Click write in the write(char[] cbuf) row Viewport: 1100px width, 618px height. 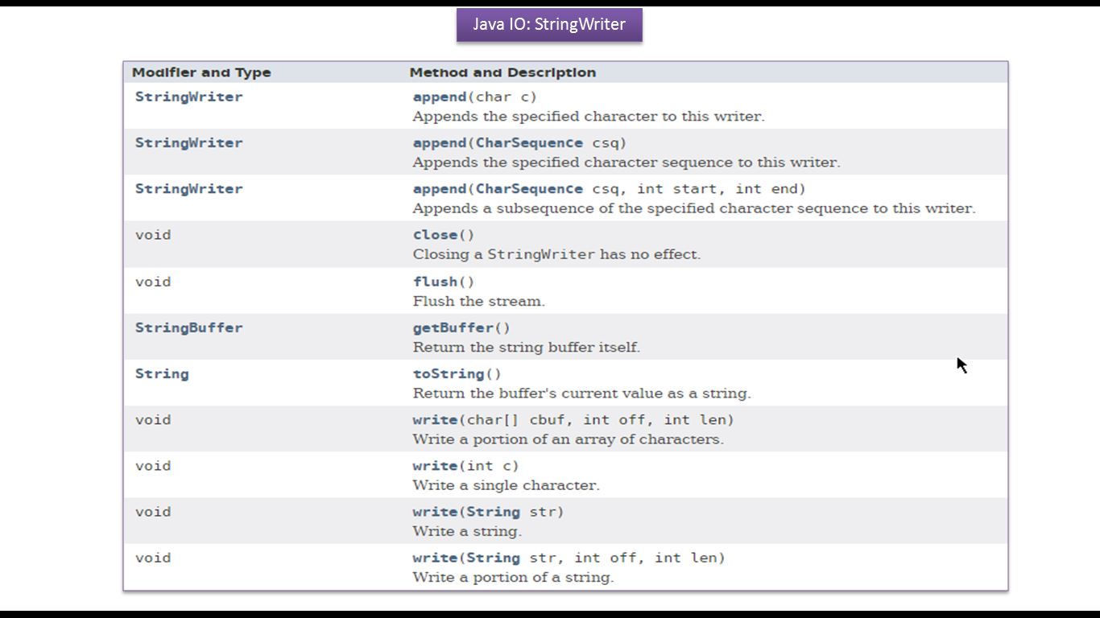click(435, 419)
